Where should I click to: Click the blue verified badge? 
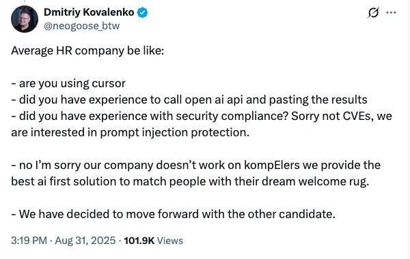[x=143, y=12]
